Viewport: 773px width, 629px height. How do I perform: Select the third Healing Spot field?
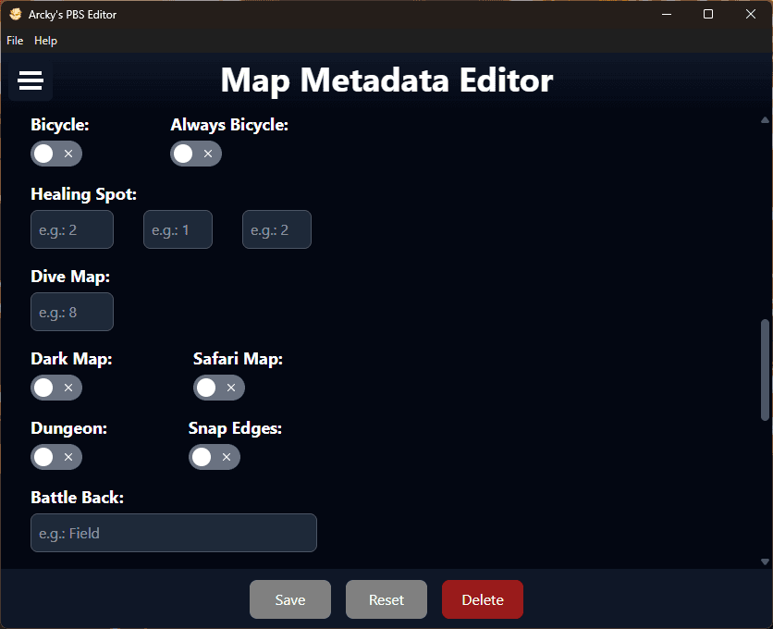pos(276,229)
